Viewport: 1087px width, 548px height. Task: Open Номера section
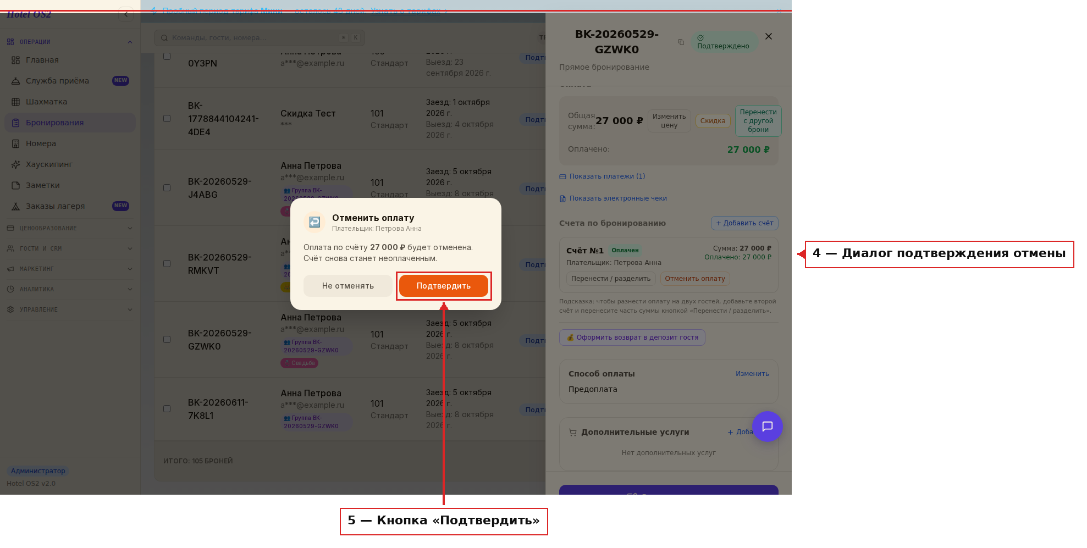point(70,143)
